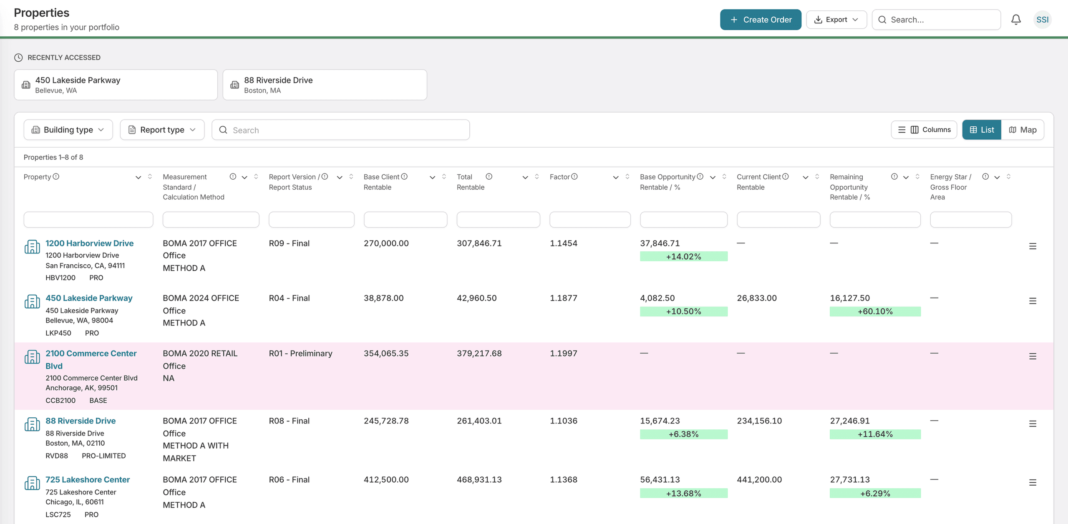This screenshot has height=524, width=1068.
Task: Click info icon for Base Client Rentable
Action: pos(404,177)
